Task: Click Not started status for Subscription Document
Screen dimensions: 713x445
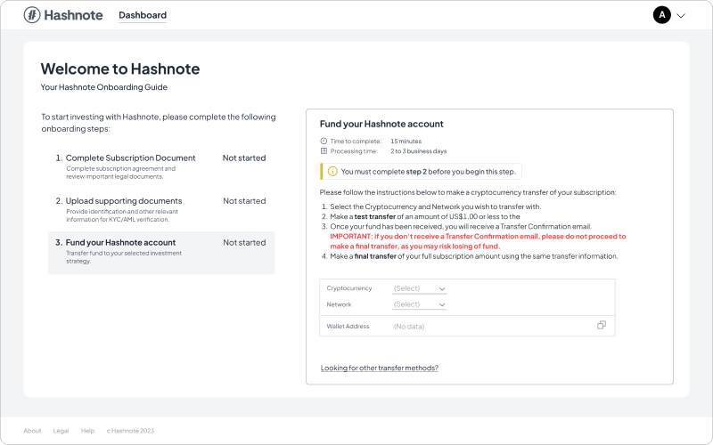Action: (x=244, y=158)
